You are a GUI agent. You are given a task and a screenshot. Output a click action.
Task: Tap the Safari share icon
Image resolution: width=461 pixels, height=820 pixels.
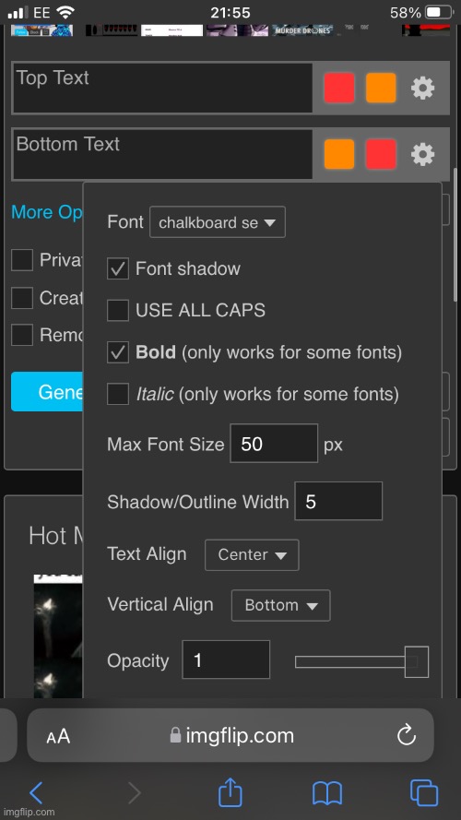point(230,791)
